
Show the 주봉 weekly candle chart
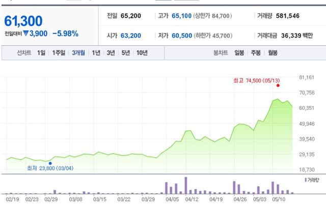click(x=256, y=53)
